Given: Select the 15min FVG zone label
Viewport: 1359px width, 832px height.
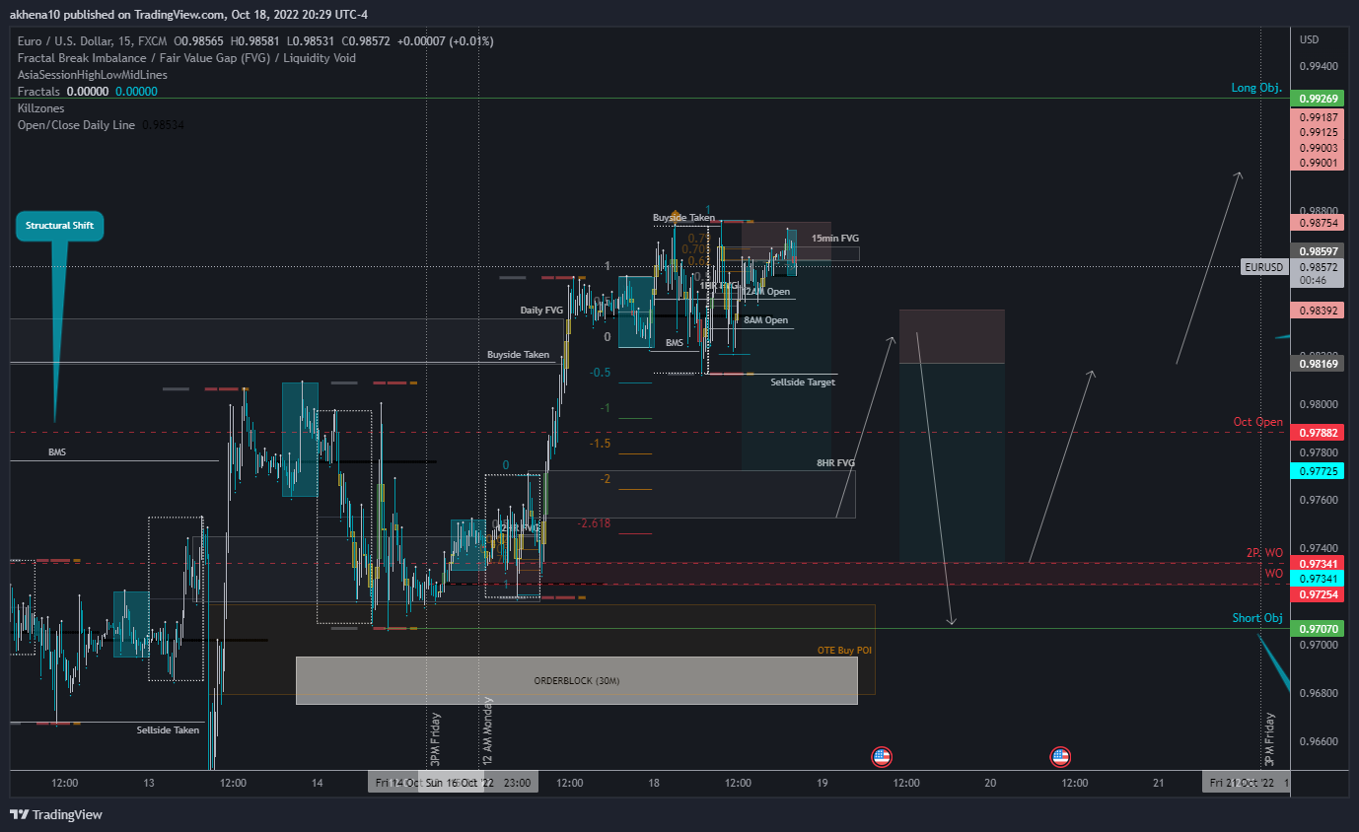Looking at the screenshot, I should (835, 239).
